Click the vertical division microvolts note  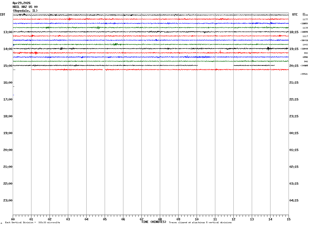coord(32,223)
